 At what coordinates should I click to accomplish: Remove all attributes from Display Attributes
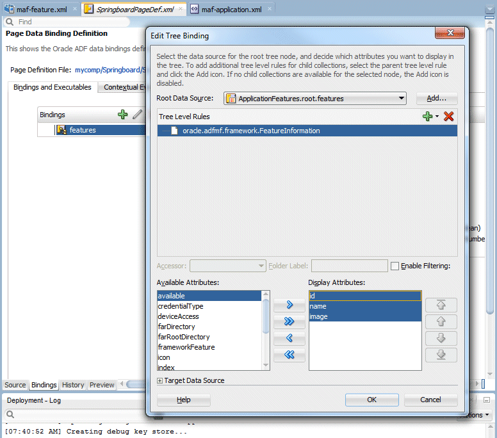pyautogui.click(x=289, y=354)
